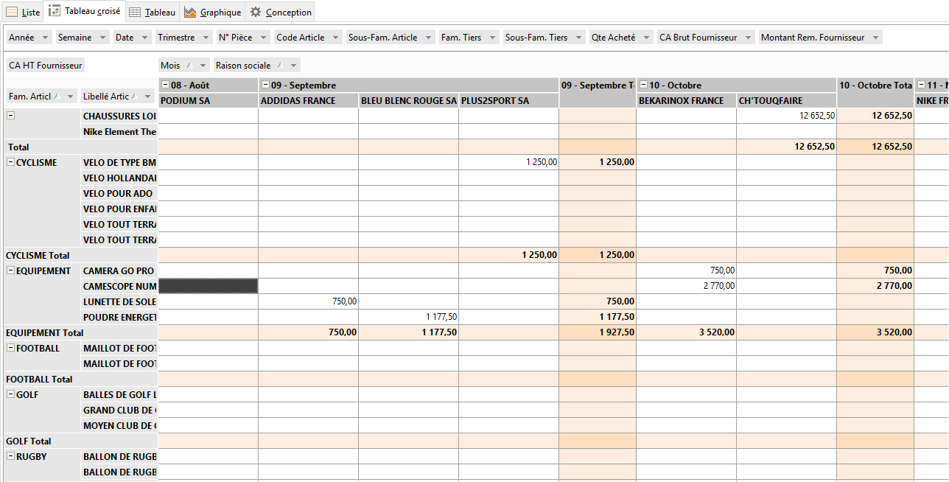Screen dimensions: 949x482
Task: Select the PLUS2SPORT SA column header
Action: (x=509, y=101)
